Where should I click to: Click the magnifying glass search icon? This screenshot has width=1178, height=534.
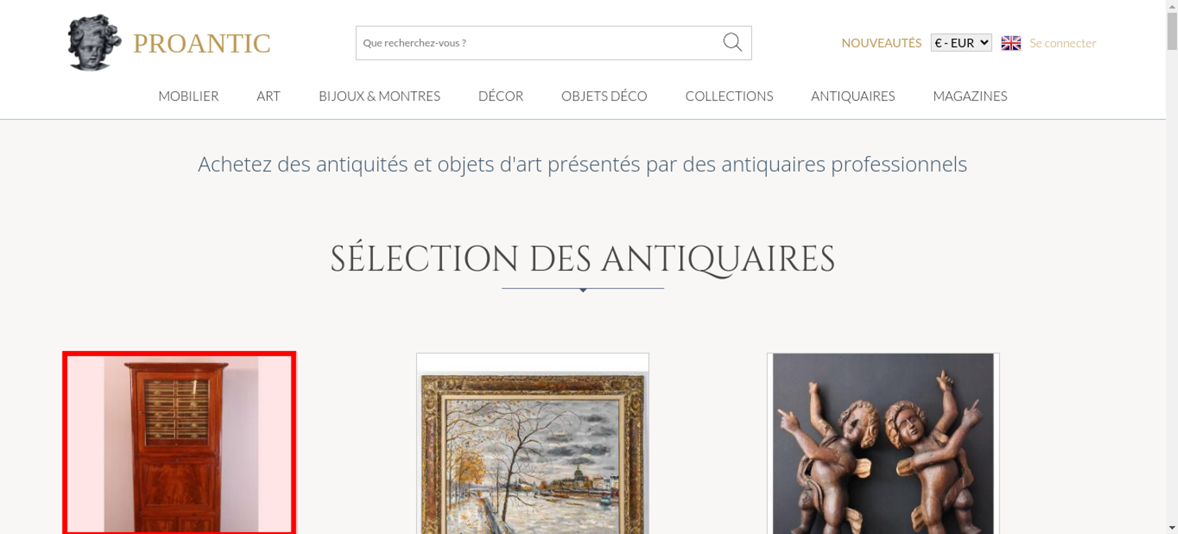point(732,42)
